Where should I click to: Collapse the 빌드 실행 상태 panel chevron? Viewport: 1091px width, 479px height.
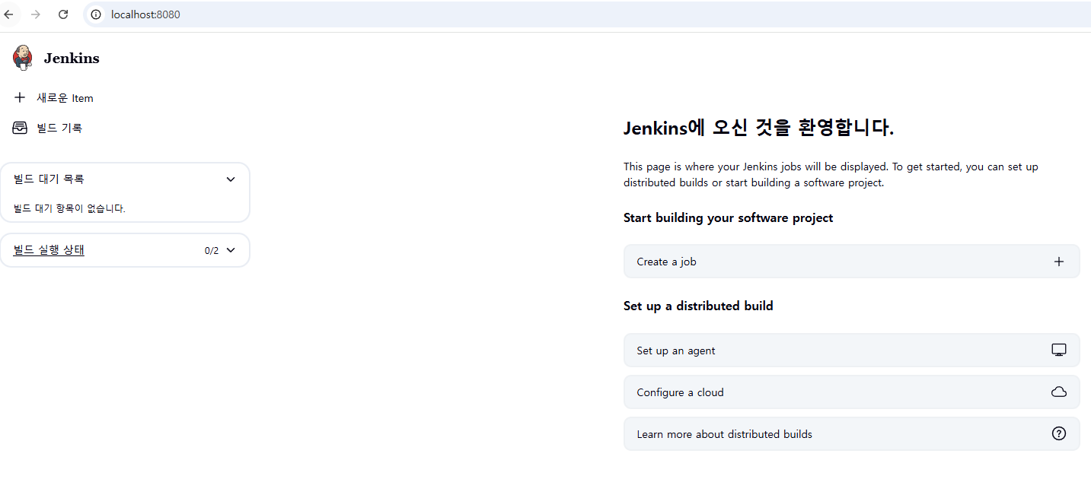[231, 250]
